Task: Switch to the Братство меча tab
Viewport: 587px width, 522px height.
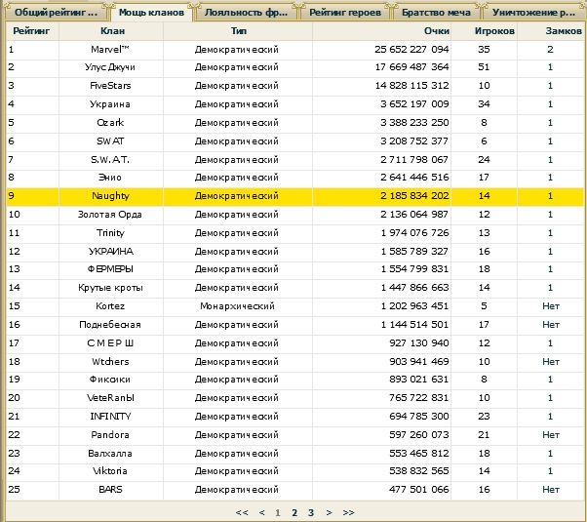Action: click(x=436, y=13)
